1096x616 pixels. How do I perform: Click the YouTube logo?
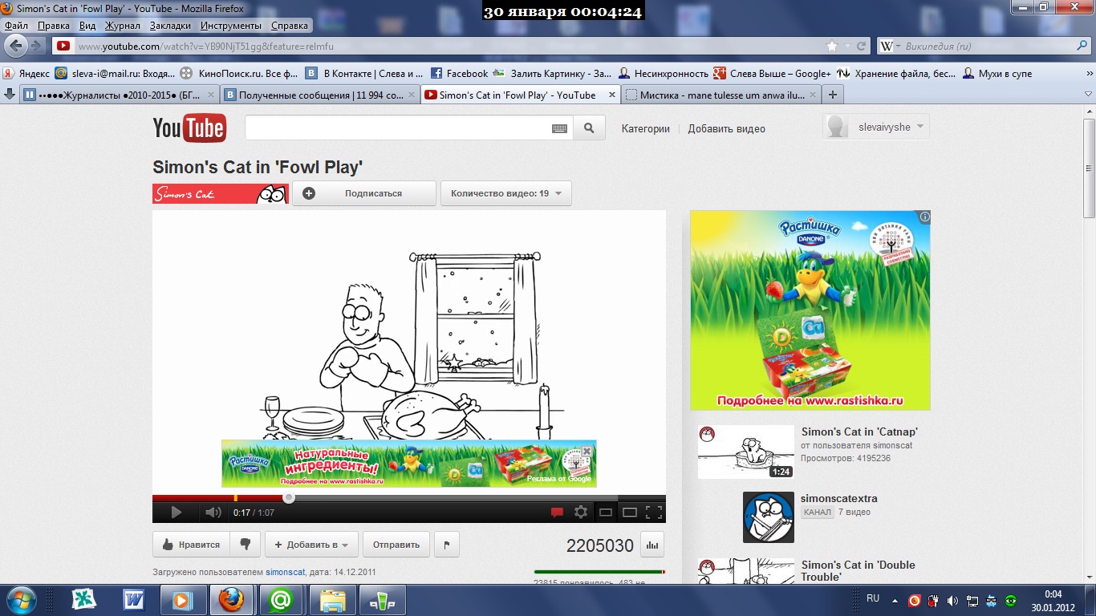[x=189, y=128]
